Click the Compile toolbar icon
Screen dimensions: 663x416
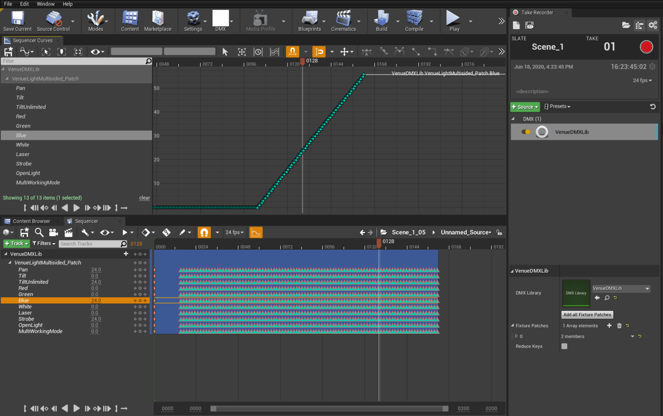[414, 21]
